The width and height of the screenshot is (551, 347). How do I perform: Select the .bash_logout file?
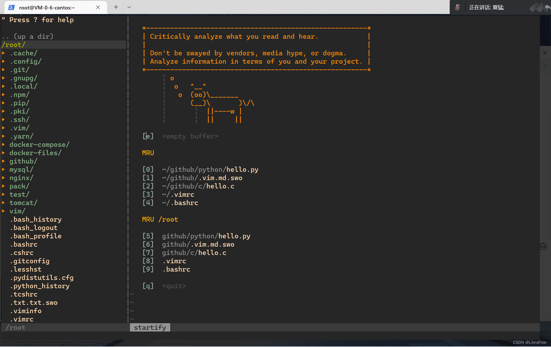click(34, 228)
